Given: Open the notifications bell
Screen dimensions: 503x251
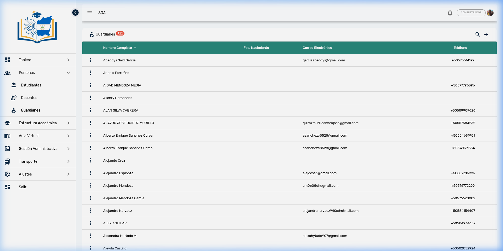Looking at the screenshot, I should [450, 13].
